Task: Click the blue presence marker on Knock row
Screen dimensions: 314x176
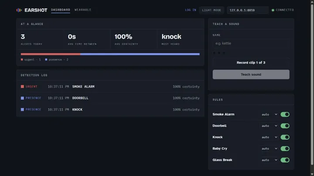Action: coord(22,110)
